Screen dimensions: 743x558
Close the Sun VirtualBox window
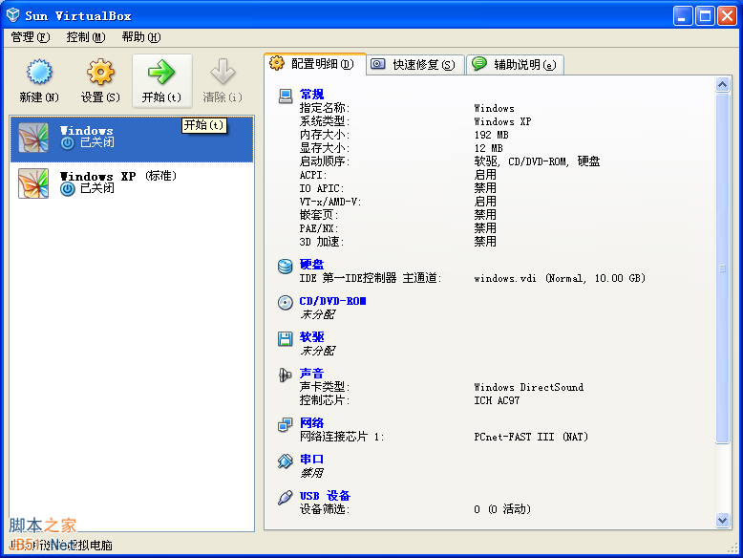pos(727,16)
